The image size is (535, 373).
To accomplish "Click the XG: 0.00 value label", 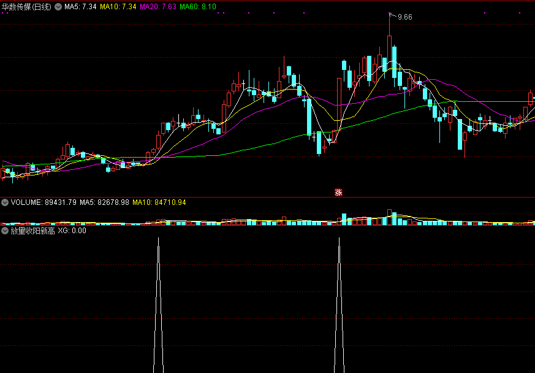I will coord(72,231).
